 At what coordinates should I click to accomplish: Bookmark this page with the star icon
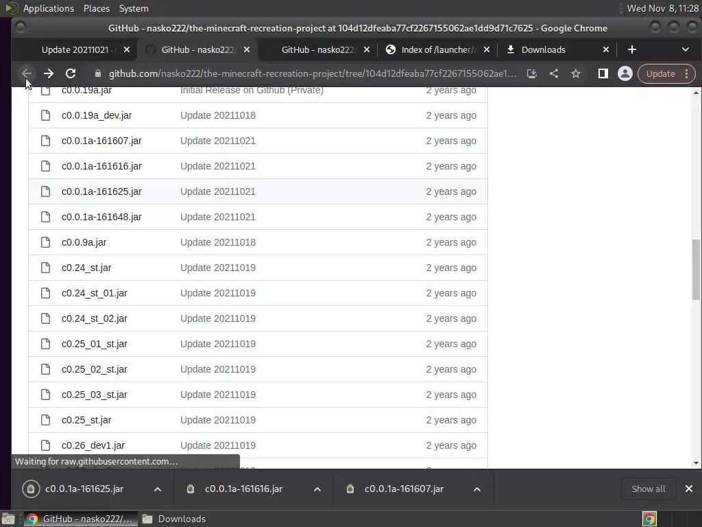pos(576,73)
